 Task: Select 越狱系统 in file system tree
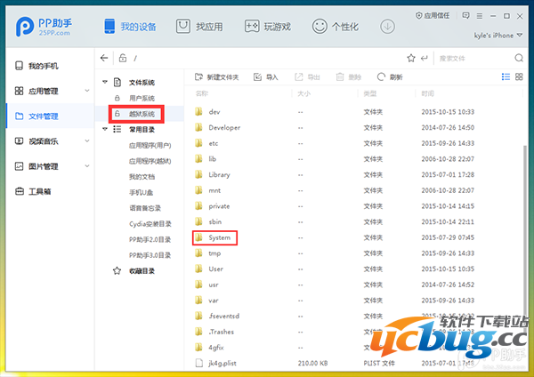pyautogui.click(x=142, y=114)
